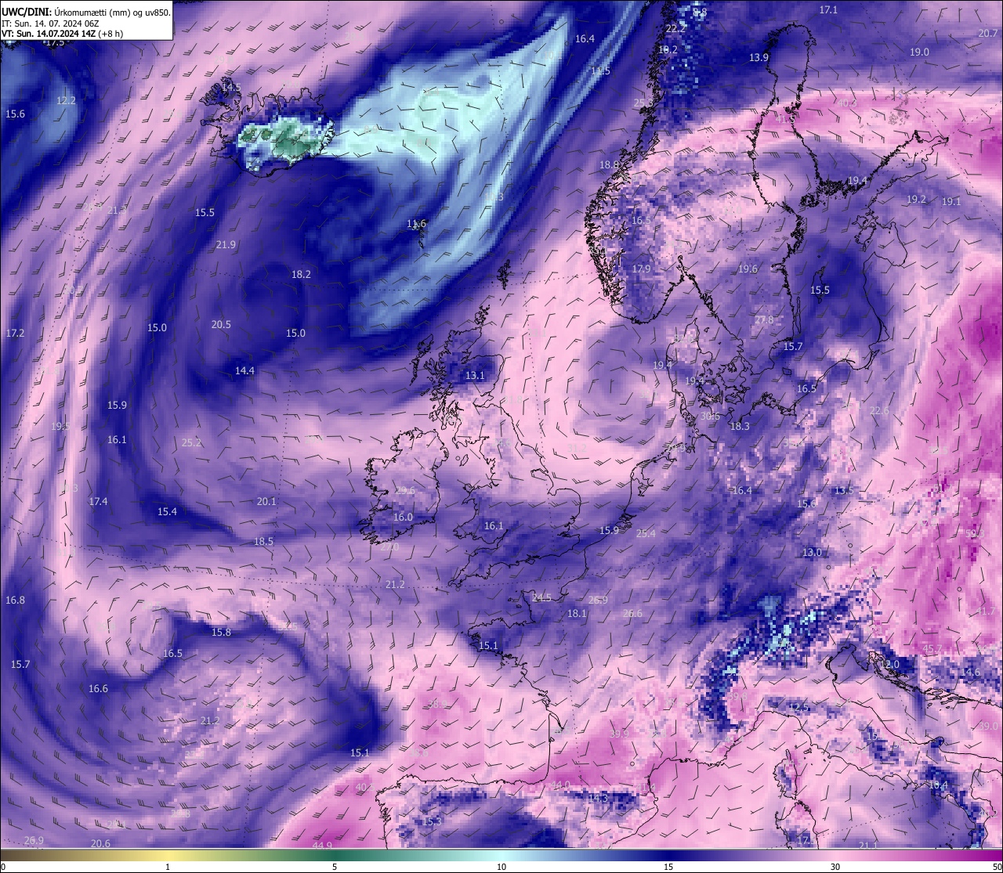Click the 15.4 value west of Ireland
The image size is (1003, 873).
click(x=167, y=511)
